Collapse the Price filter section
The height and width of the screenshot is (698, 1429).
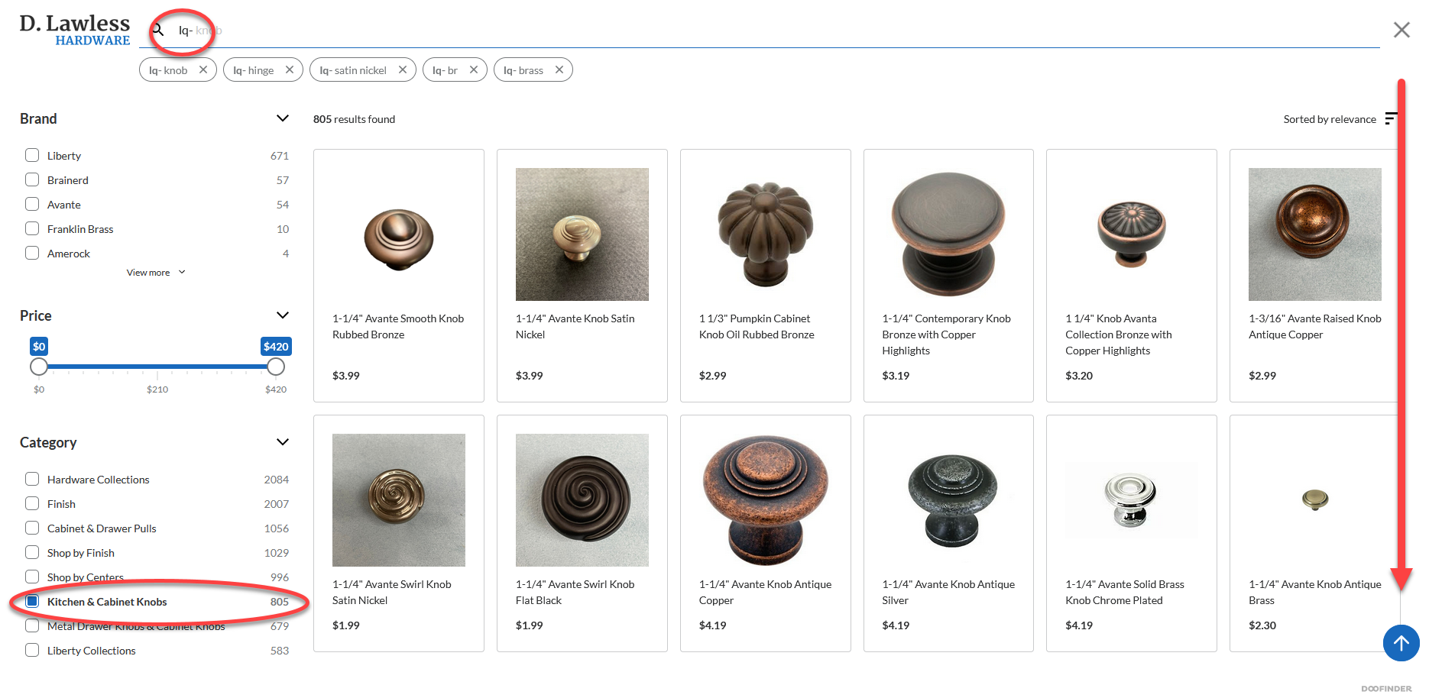click(x=282, y=315)
